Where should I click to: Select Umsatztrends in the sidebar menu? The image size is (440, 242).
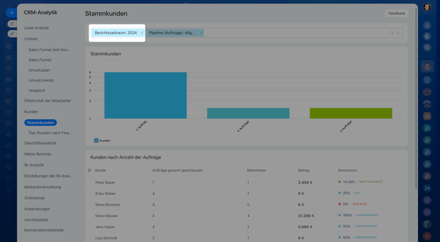pyautogui.click(x=41, y=80)
